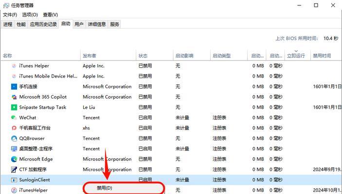Screen dimensions: 342x194
Task: Click the 桌面整理-主程序 icon
Action: (14, 149)
